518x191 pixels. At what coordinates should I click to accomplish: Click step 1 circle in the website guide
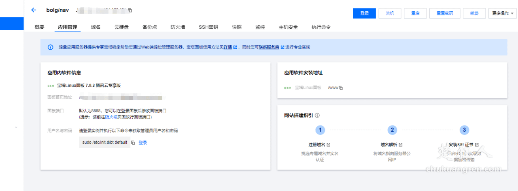click(x=320, y=130)
